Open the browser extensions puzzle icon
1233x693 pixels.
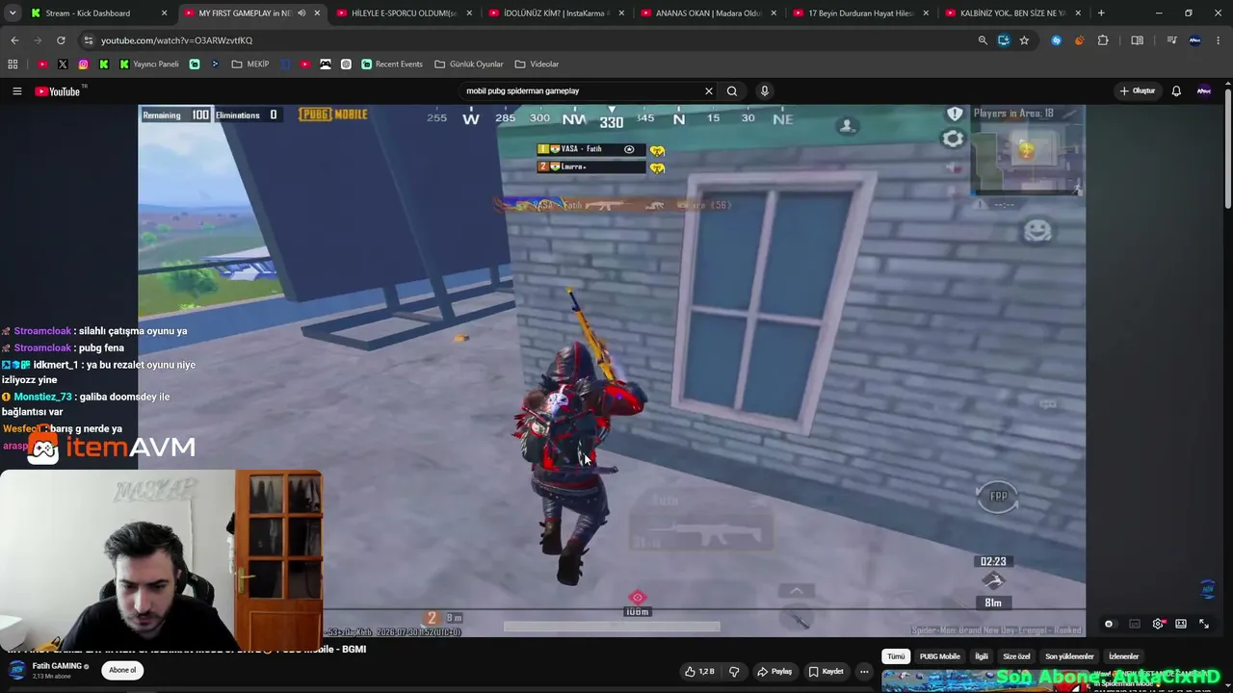coord(1103,40)
